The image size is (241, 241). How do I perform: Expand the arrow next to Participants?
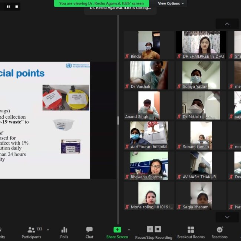coord(48,230)
